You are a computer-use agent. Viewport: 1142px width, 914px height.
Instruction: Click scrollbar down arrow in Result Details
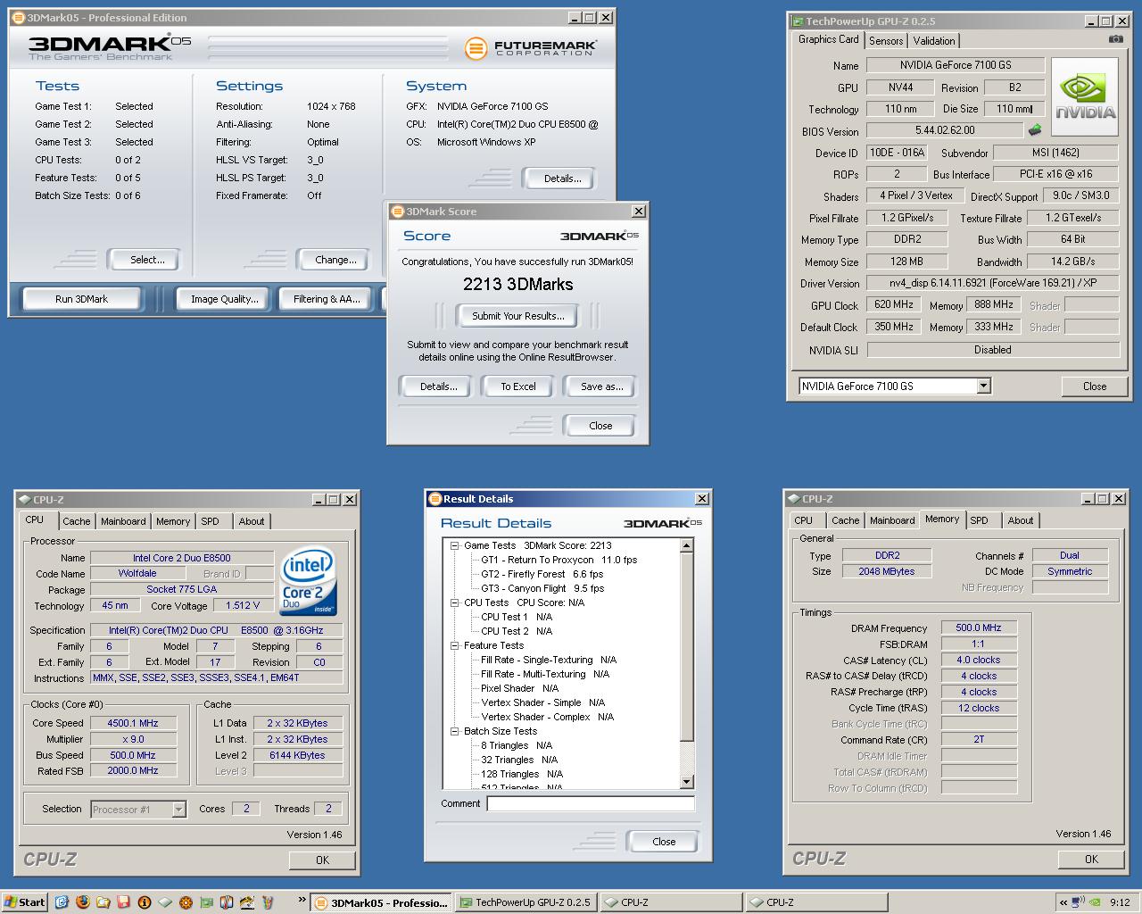[x=686, y=782]
